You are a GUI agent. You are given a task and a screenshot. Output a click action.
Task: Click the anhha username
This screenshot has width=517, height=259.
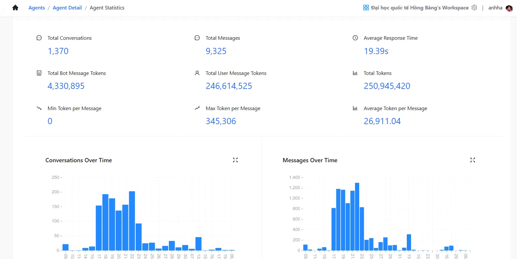[495, 8]
